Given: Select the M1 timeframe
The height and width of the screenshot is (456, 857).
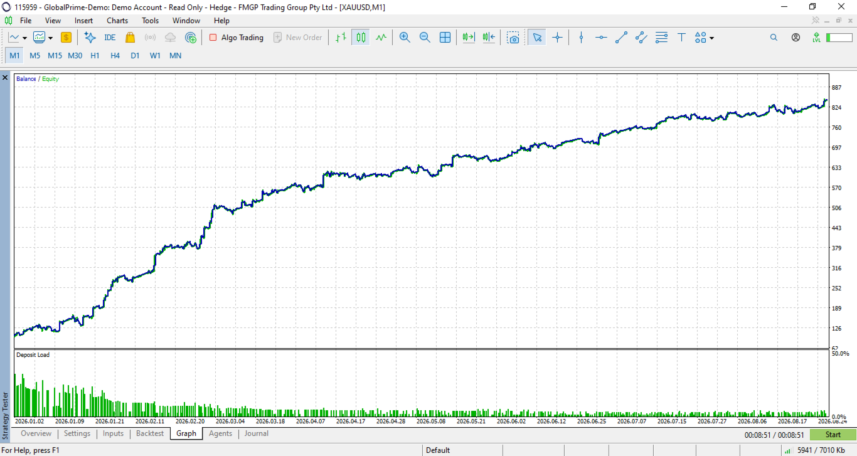Looking at the screenshot, I should click(x=14, y=55).
